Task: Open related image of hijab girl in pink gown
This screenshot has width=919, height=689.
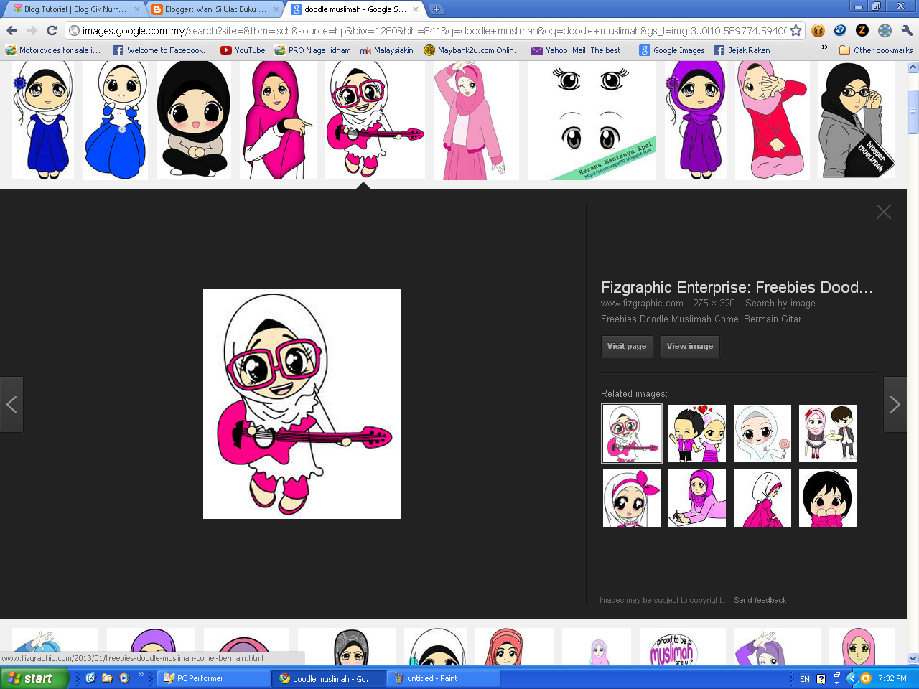Action: (762, 498)
